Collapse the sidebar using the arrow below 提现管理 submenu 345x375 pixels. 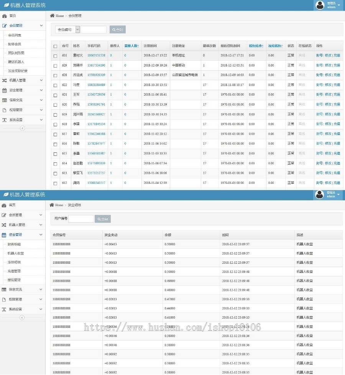click(22, 317)
